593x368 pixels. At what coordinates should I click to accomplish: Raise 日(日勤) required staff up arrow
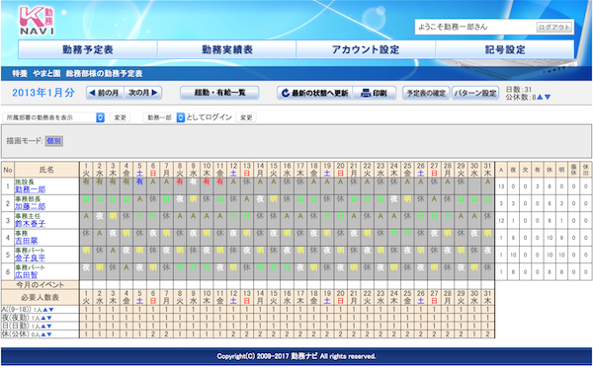[x=43, y=327]
